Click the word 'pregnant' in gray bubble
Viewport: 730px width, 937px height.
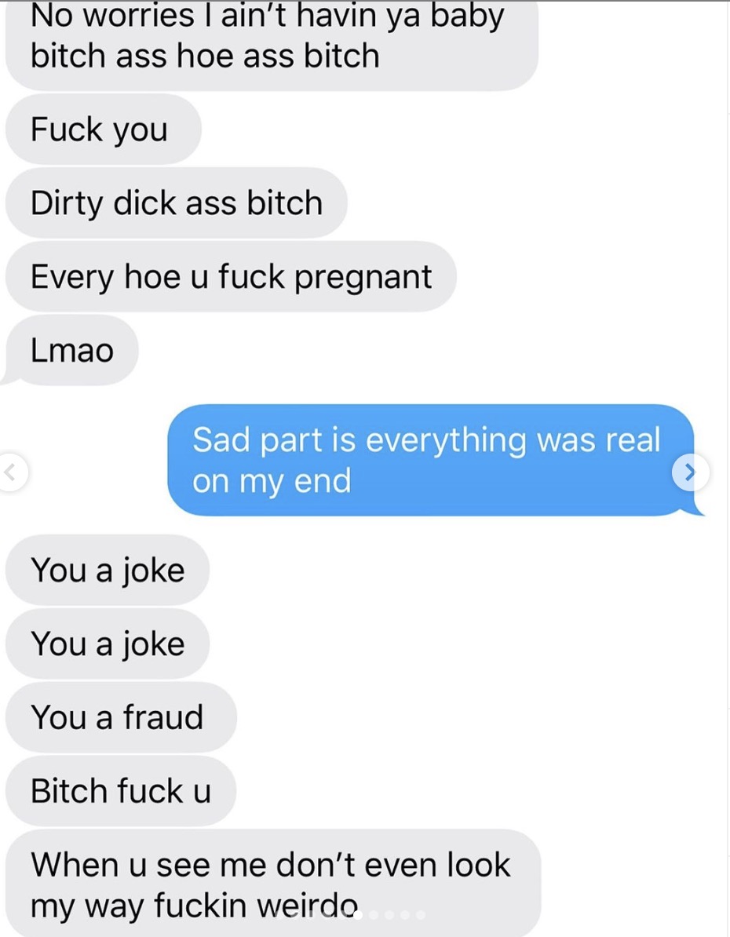click(x=363, y=278)
